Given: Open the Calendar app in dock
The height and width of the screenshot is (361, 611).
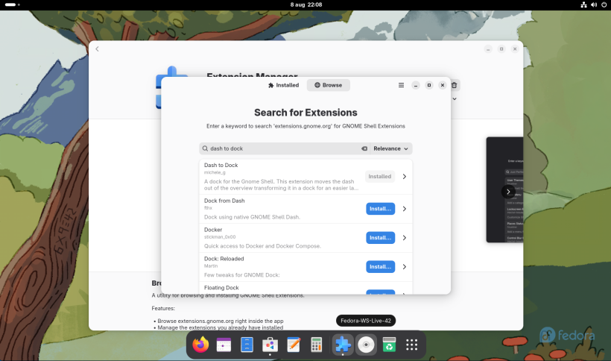Looking at the screenshot, I should (224, 345).
